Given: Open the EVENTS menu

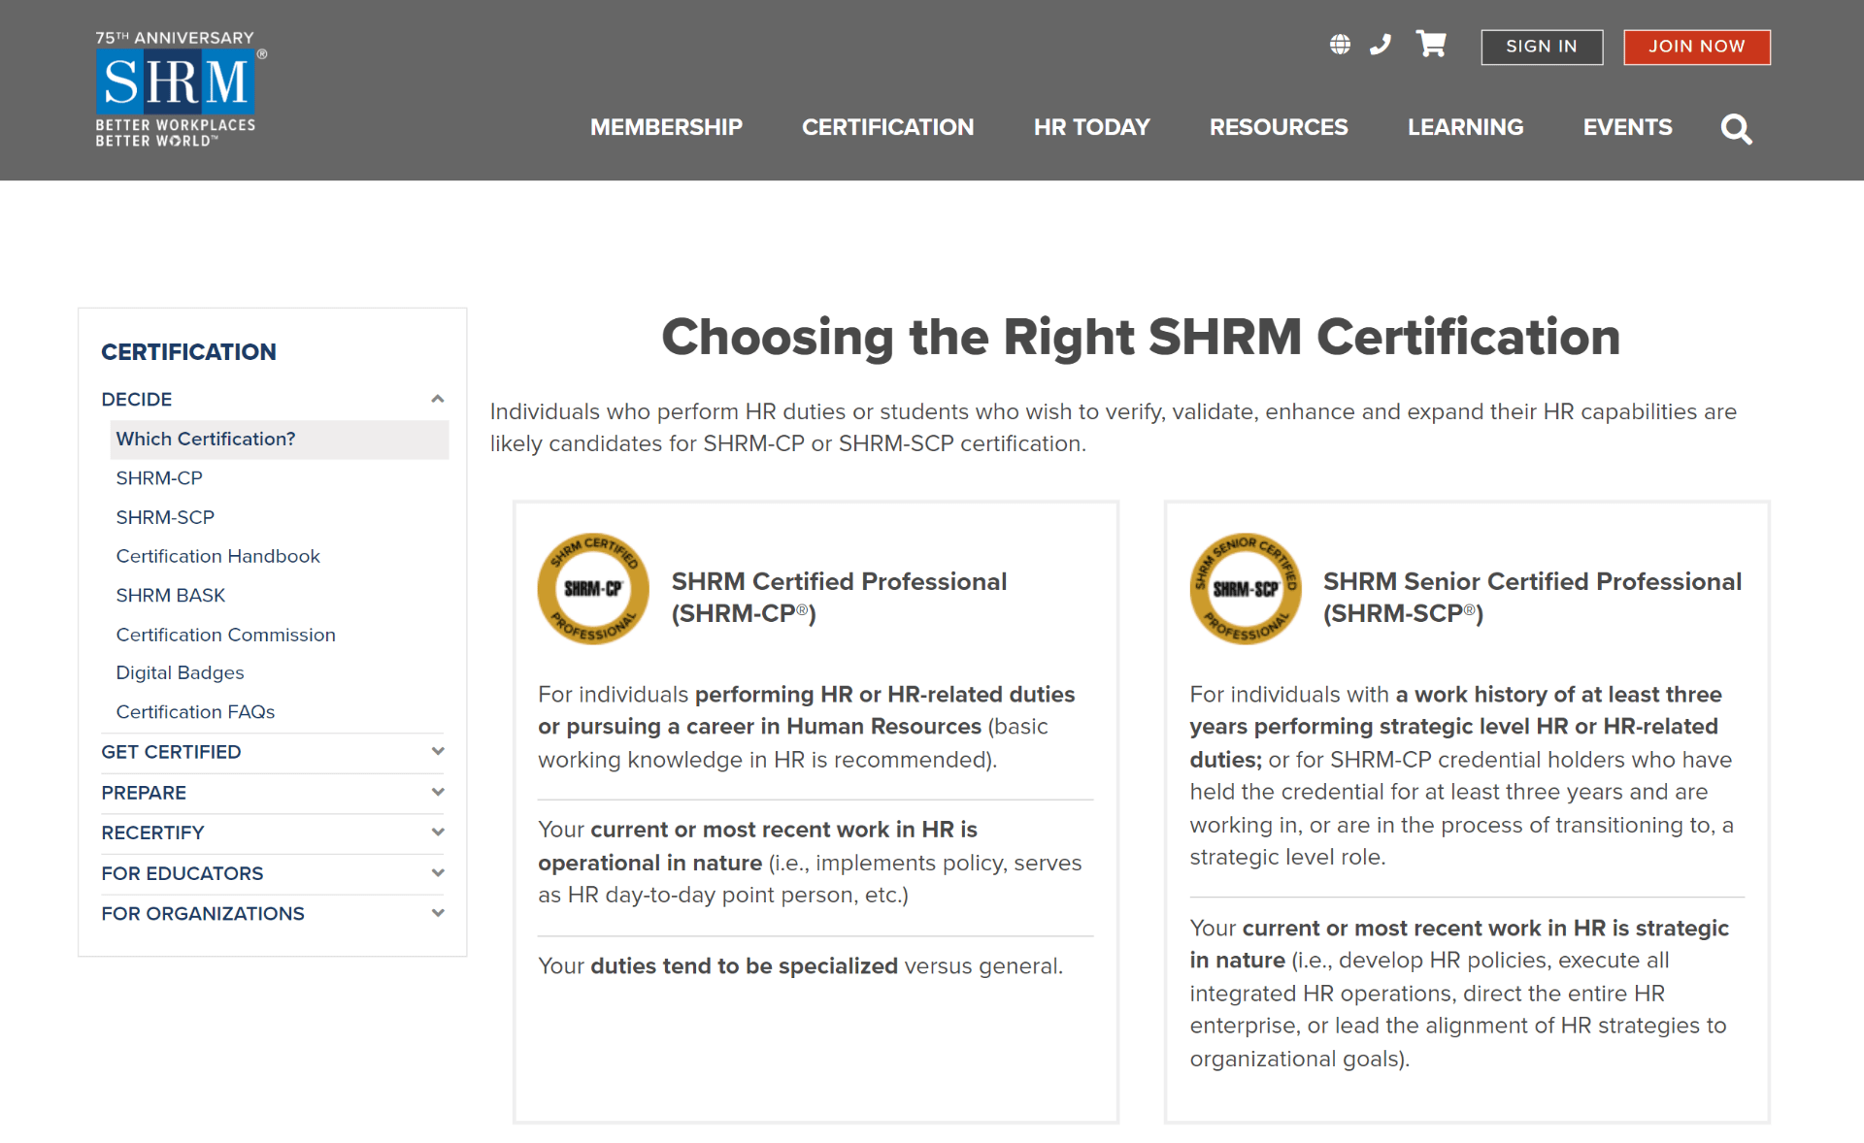Looking at the screenshot, I should [1627, 127].
